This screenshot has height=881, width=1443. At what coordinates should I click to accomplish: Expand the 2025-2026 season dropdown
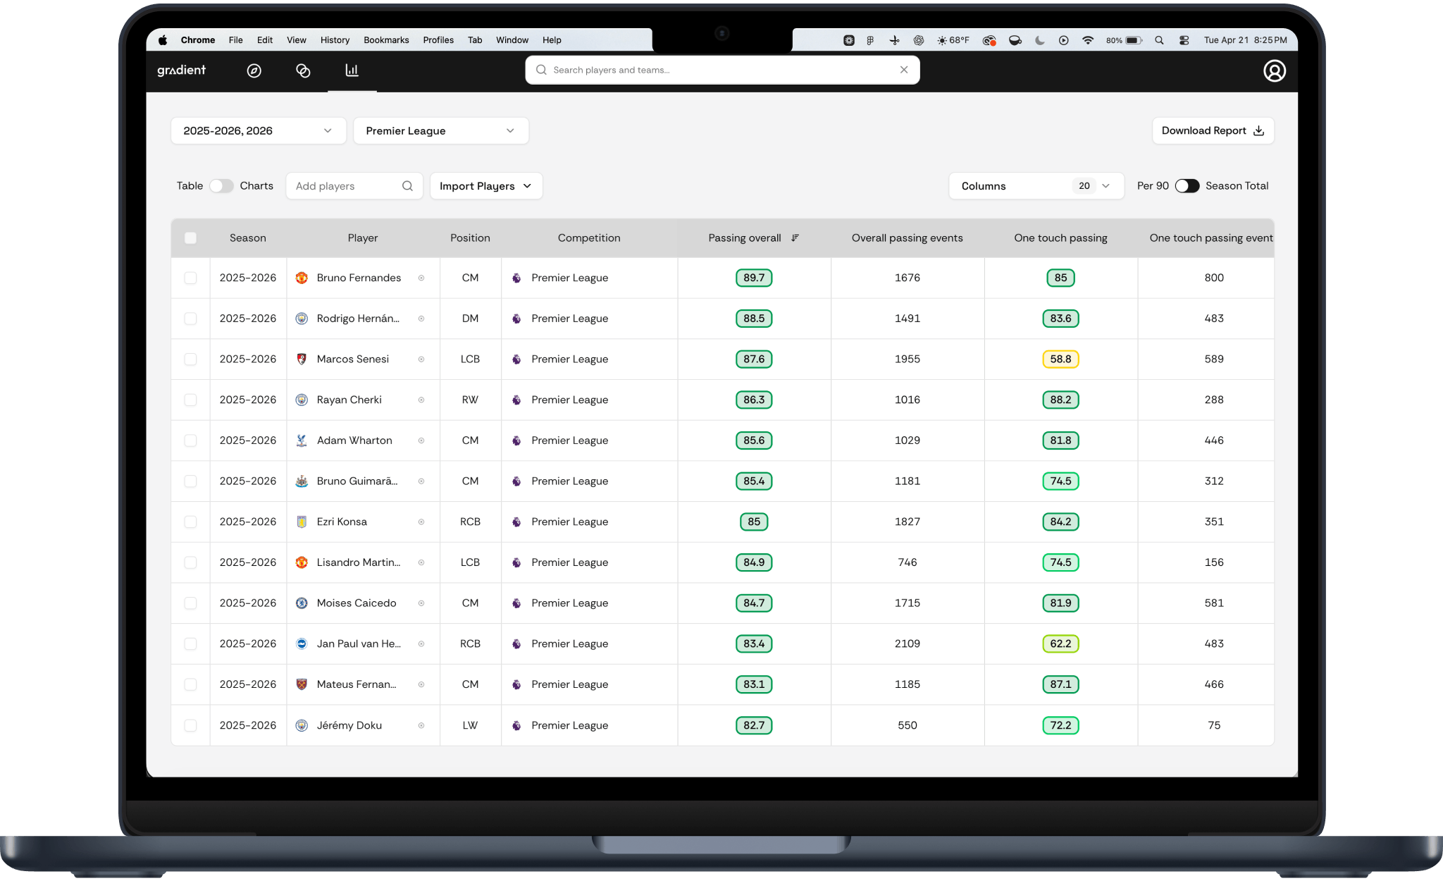tap(258, 131)
